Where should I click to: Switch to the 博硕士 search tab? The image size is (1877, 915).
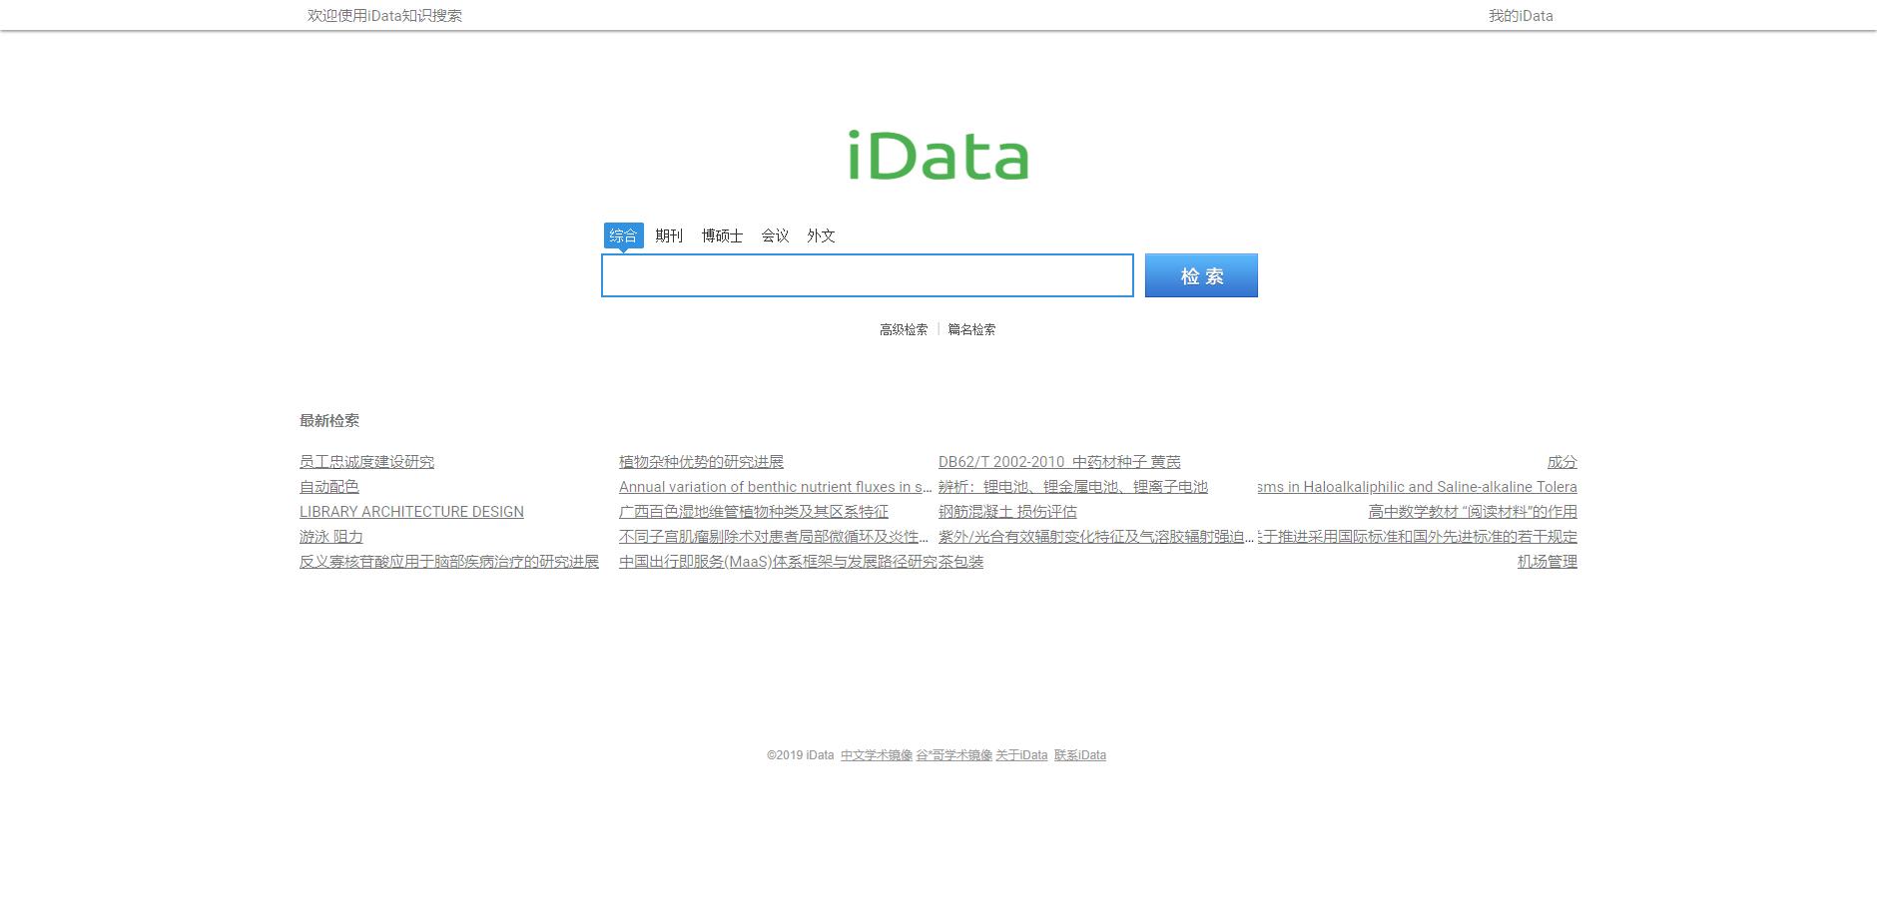coord(721,235)
